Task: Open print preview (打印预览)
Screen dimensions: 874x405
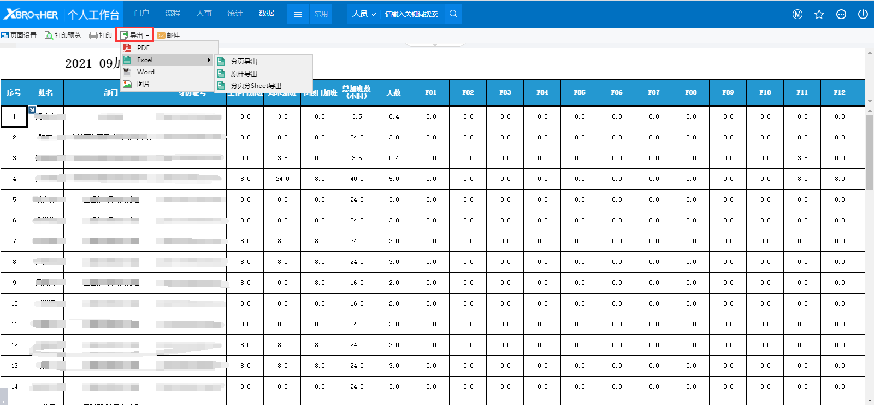Action: click(x=63, y=35)
